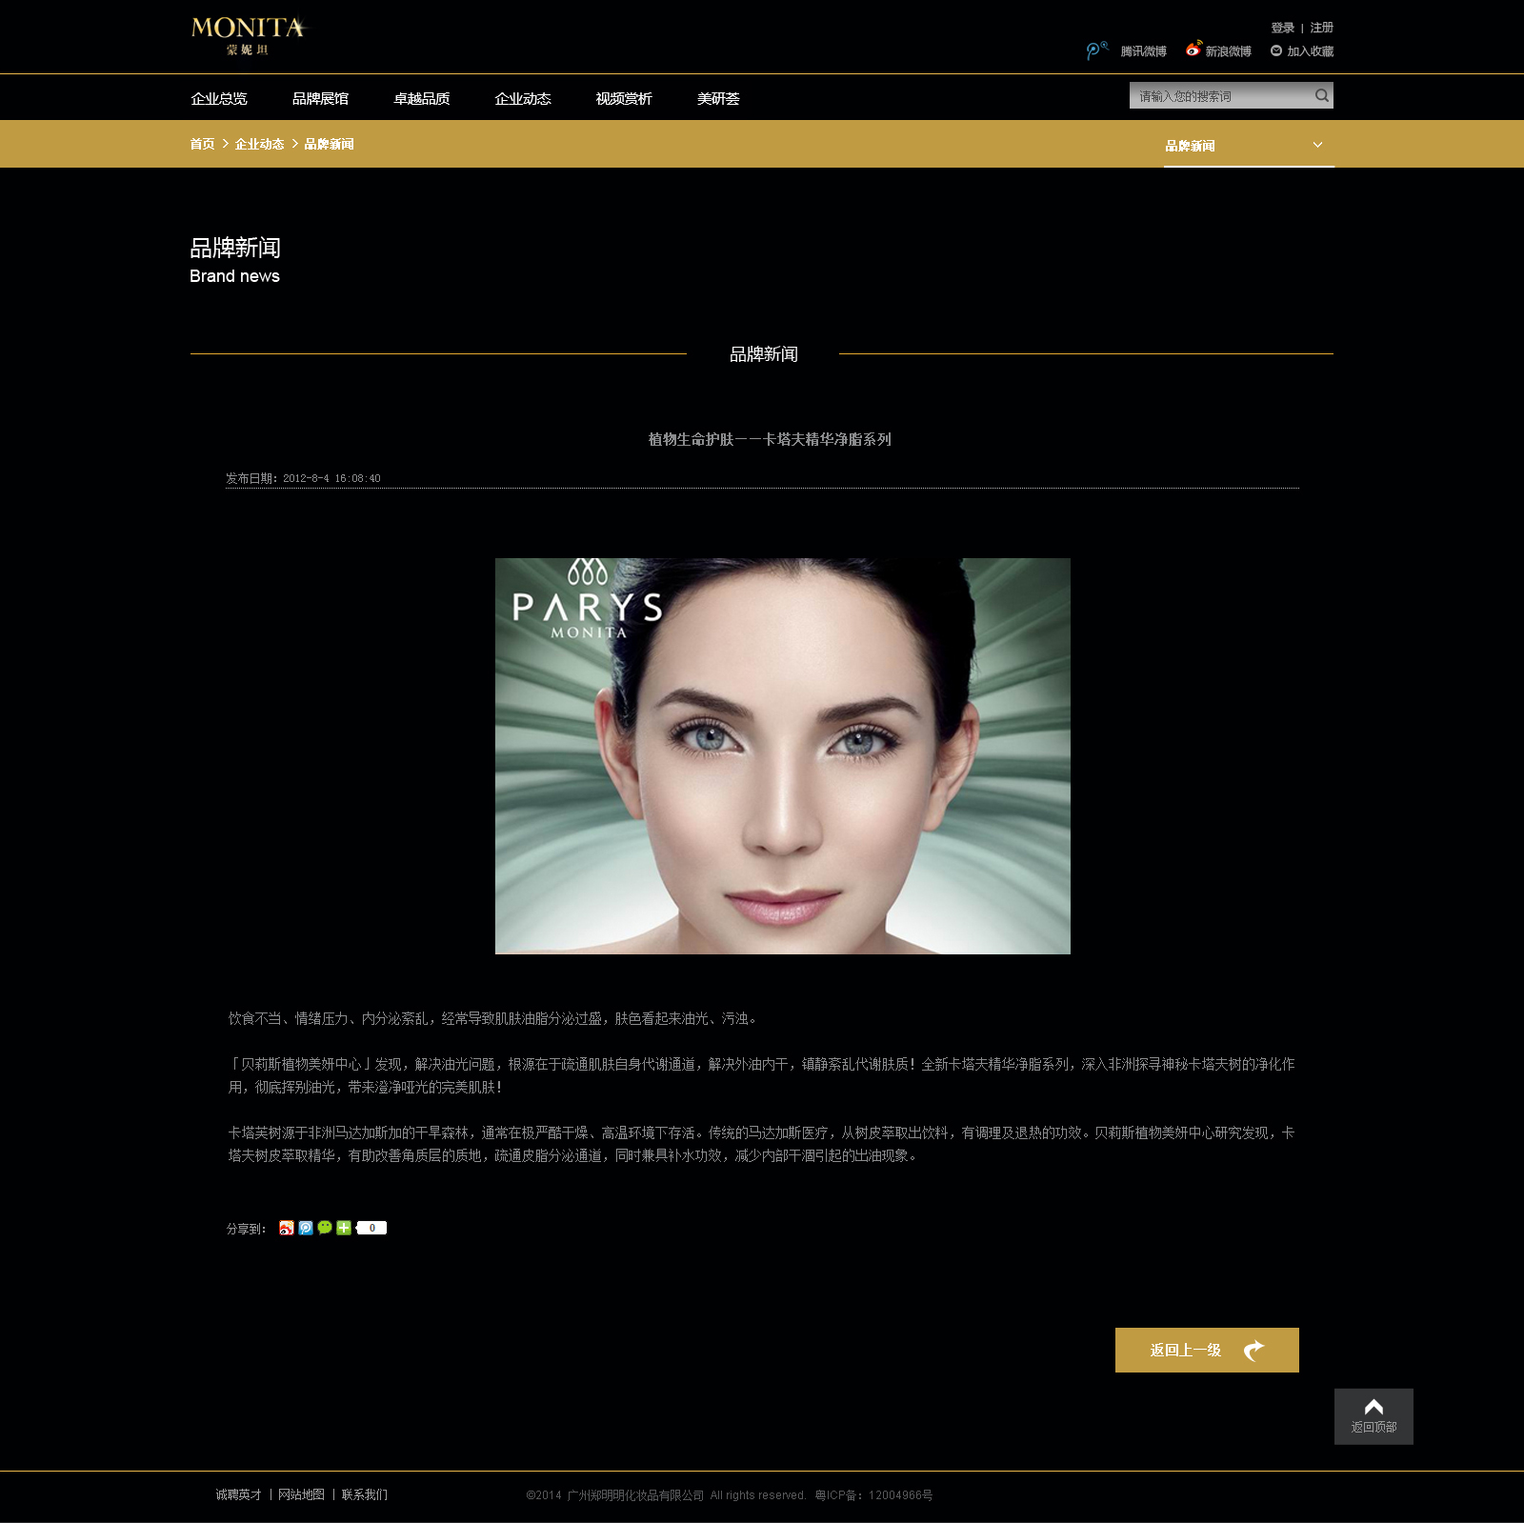Open 企业动态 navigation menu

point(523,98)
